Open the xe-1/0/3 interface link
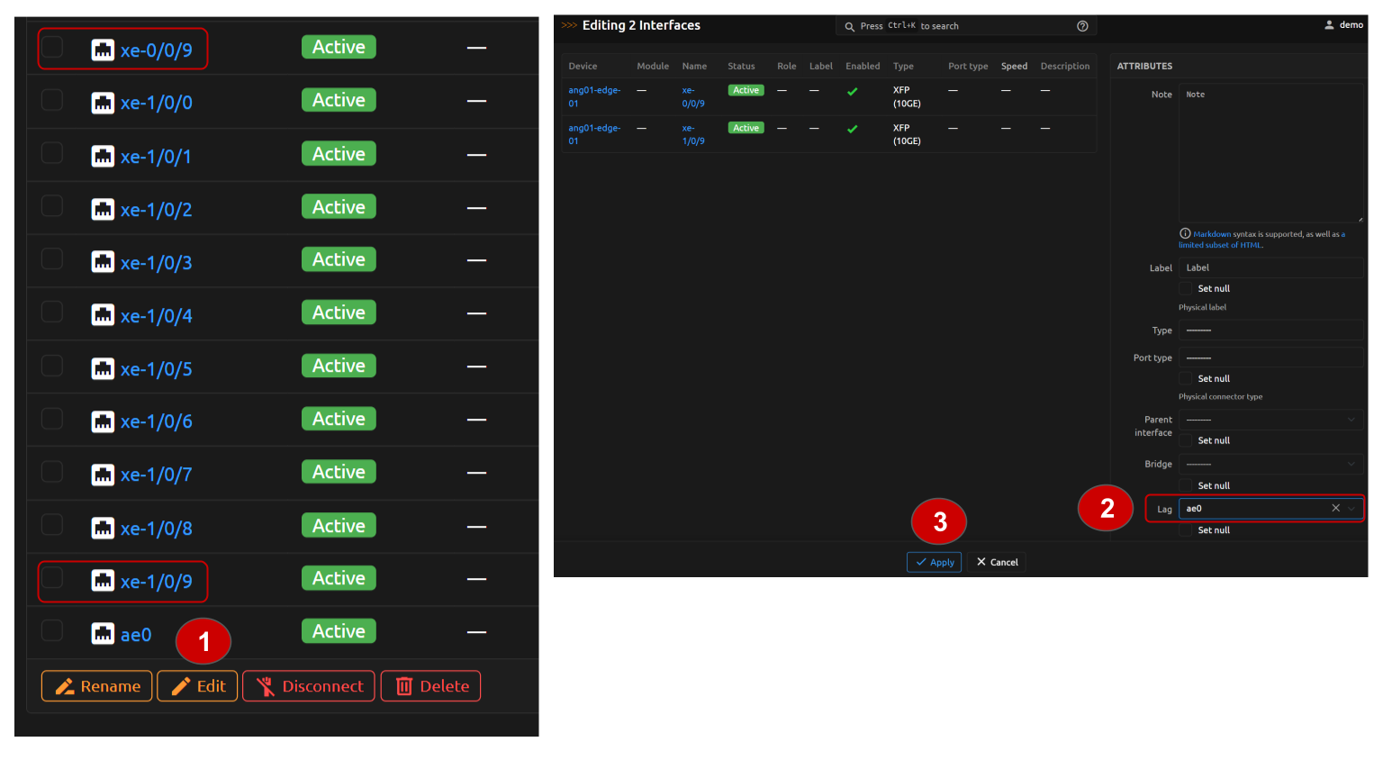The height and width of the screenshot is (778, 1383). coord(156,263)
